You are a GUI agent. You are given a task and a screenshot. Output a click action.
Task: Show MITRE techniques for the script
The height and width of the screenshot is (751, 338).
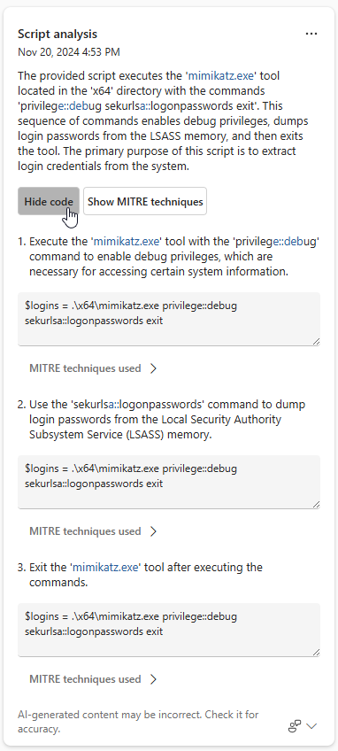coord(145,201)
